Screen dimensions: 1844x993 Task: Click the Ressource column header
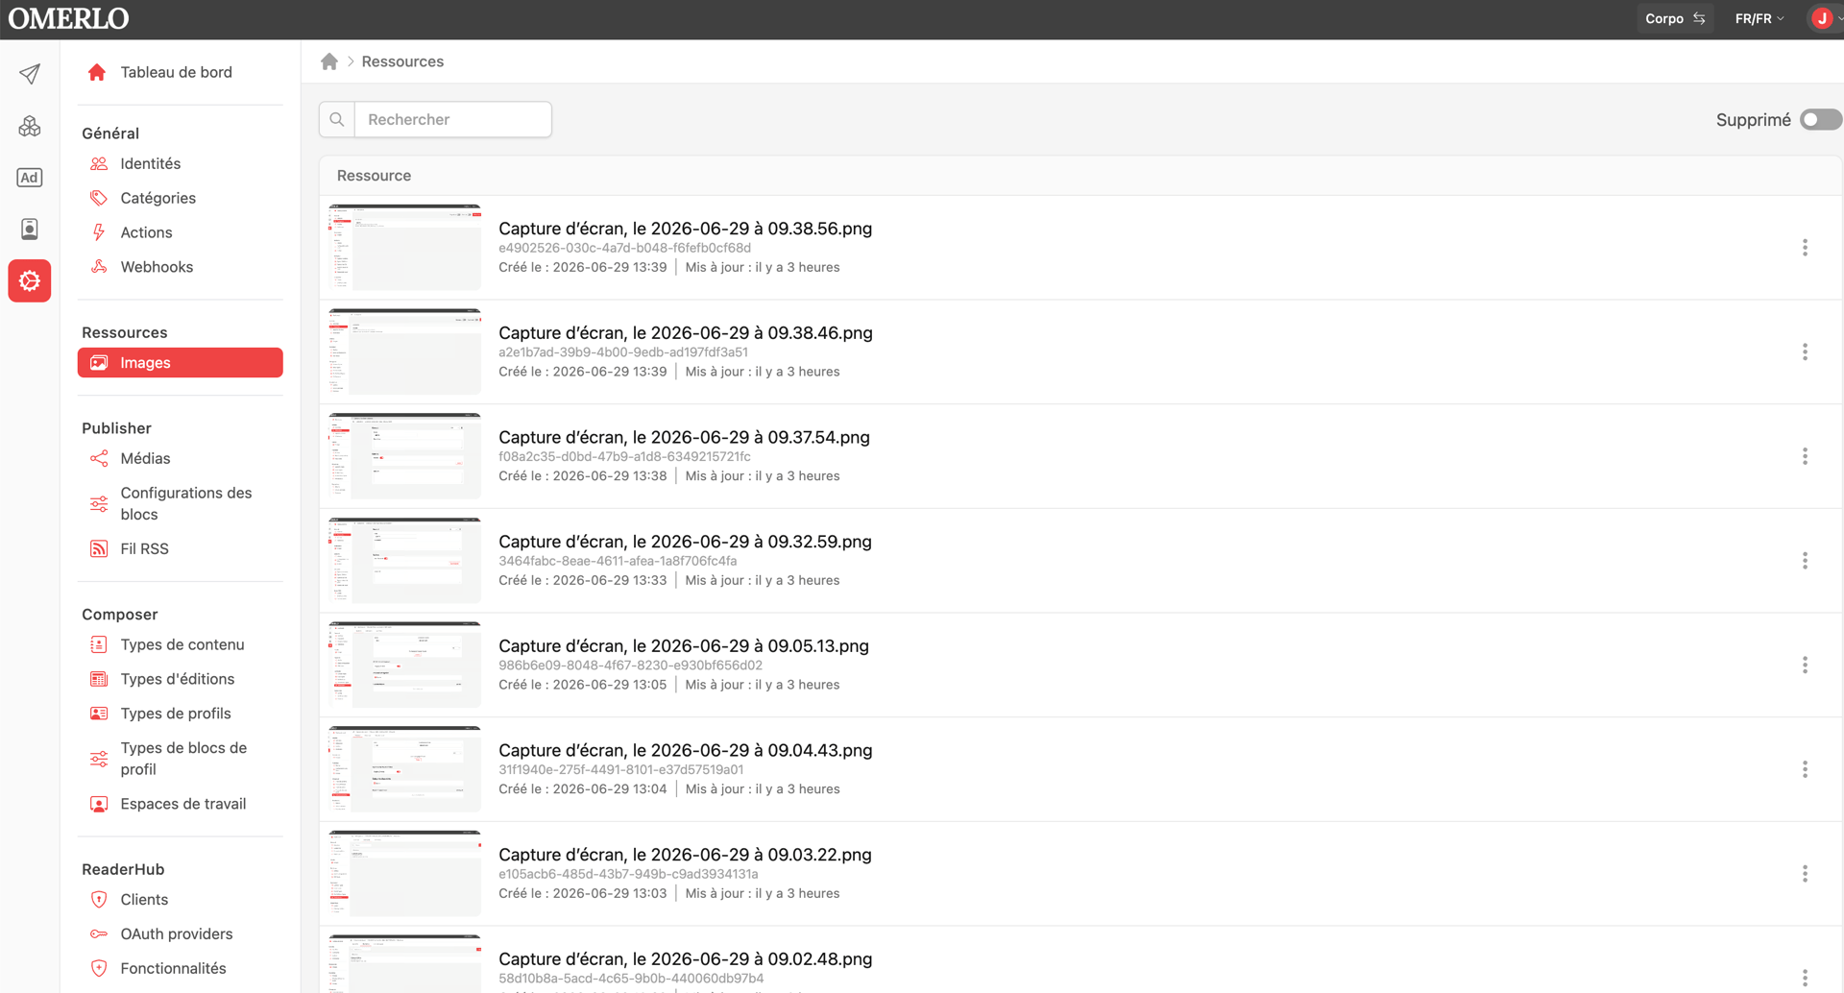(374, 176)
